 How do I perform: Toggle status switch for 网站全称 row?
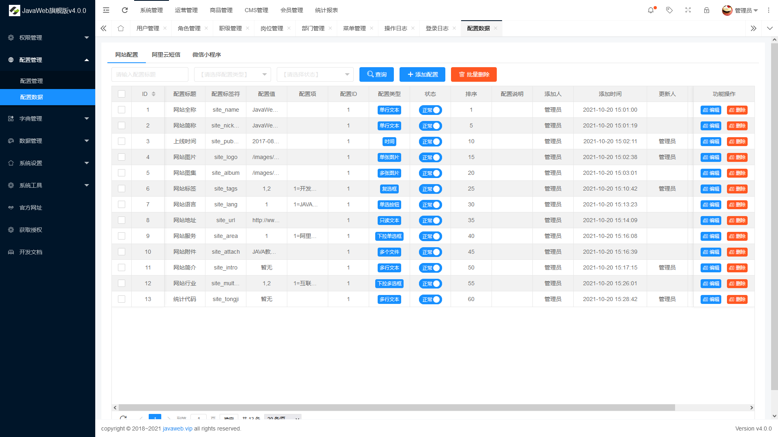430,110
